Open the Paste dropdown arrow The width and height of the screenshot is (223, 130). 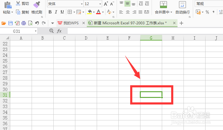pos(12,12)
